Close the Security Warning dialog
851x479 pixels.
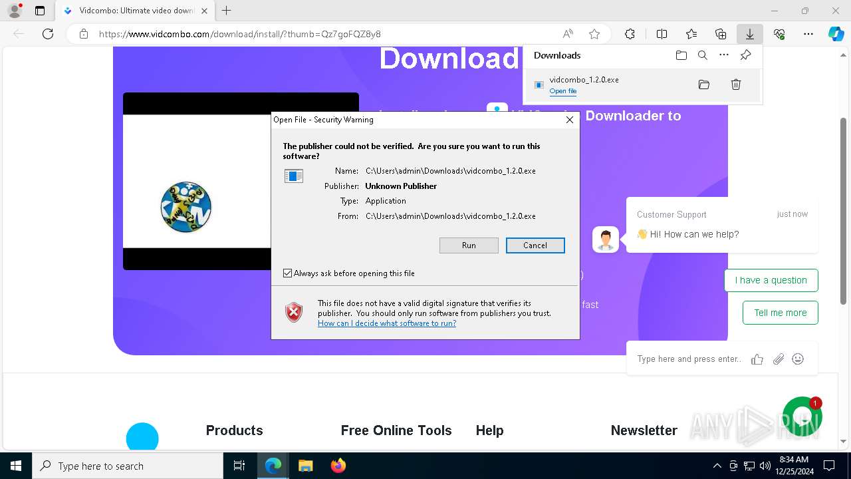tap(569, 120)
